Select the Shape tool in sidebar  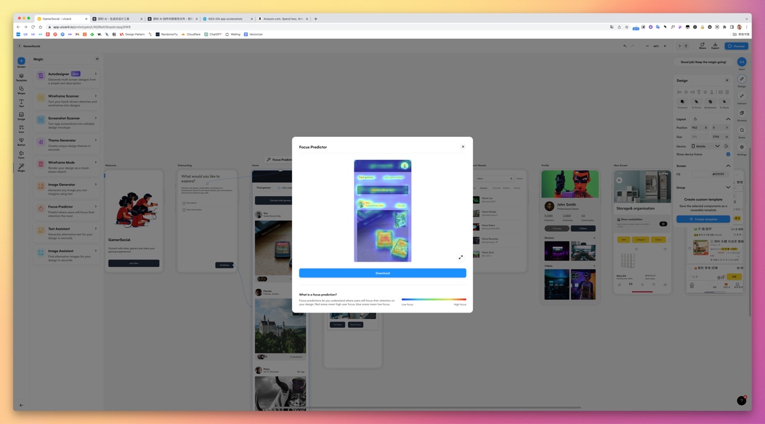click(x=21, y=90)
